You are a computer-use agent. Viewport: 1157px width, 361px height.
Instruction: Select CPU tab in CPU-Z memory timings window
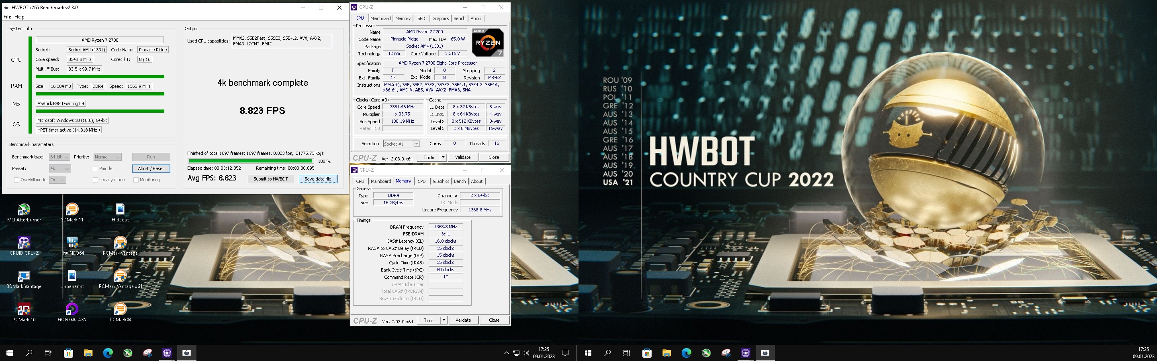coord(360,181)
